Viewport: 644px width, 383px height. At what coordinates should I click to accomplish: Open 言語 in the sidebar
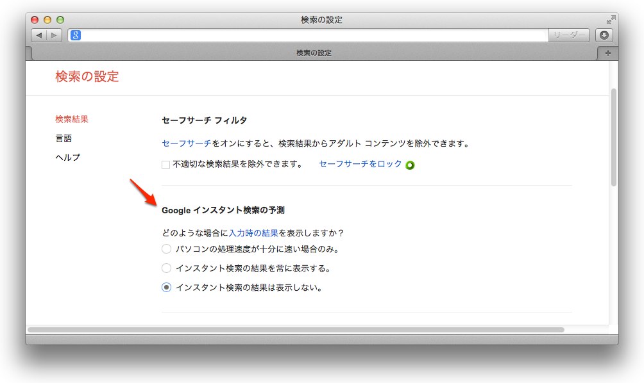pos(64,138)
